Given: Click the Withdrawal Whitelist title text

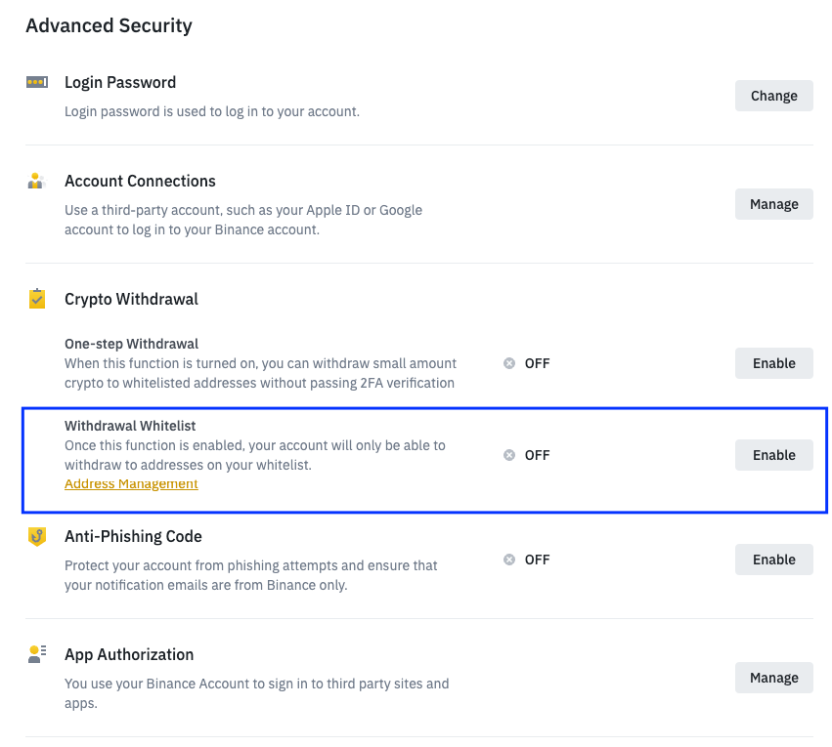Looking at the screenshot, I should [130, 426].
